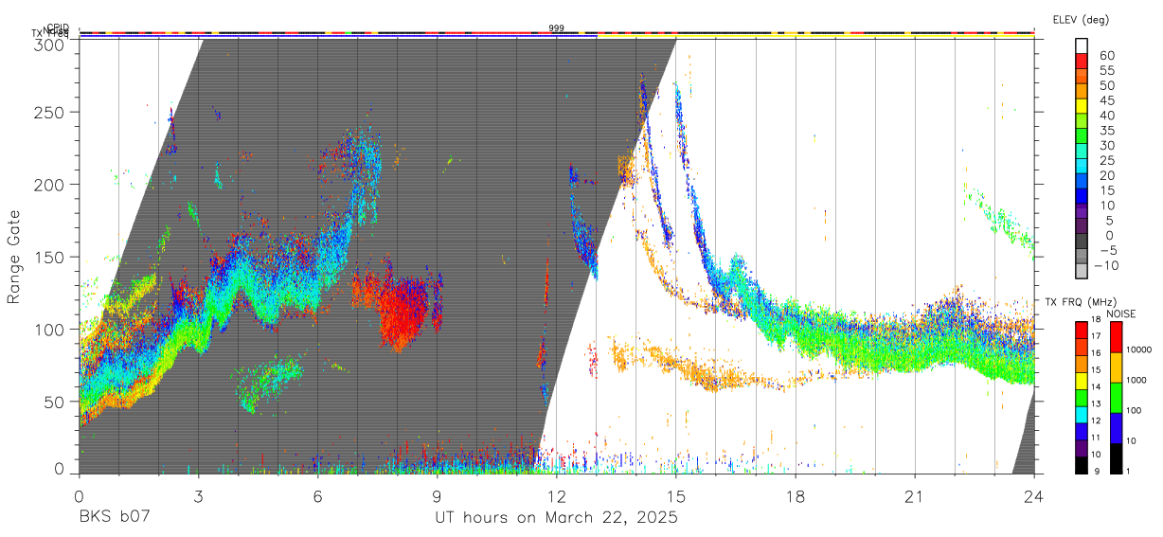Click the 200 tick label on the Range Gate axis
Screen dimensions: 1163x537
point(49,184)
